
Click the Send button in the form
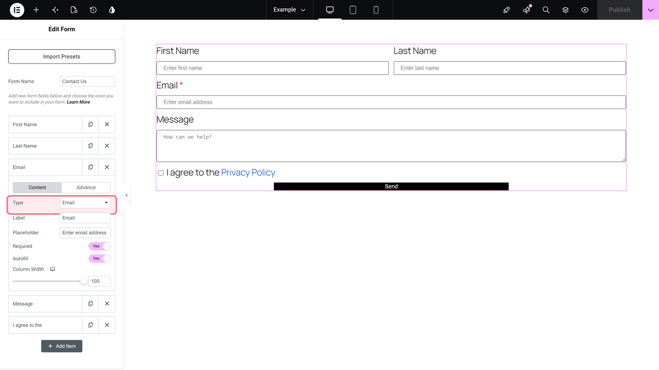click(391, 186)
